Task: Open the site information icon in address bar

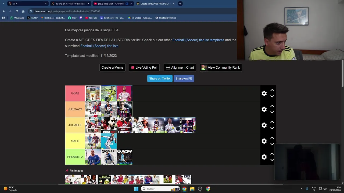Action: pyautogui.click(x=31, y=11)
